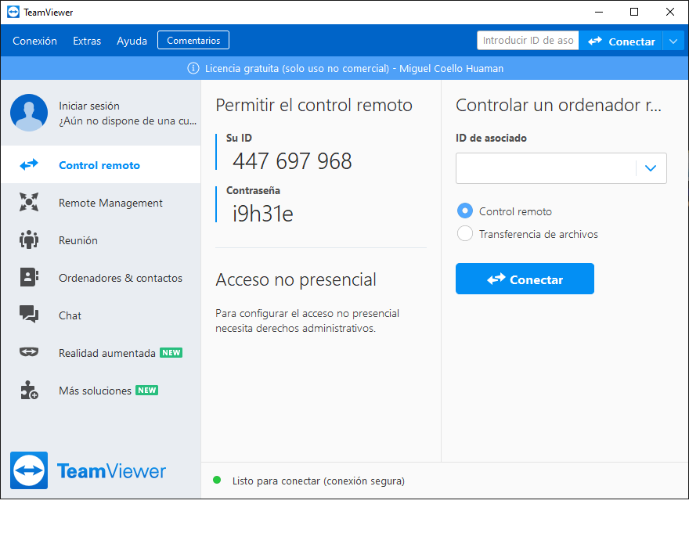Click the large blue Conectar button

[525, 279]
